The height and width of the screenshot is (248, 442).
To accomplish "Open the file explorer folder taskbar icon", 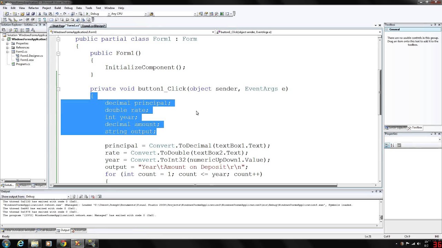I will [x=35, y=243].
